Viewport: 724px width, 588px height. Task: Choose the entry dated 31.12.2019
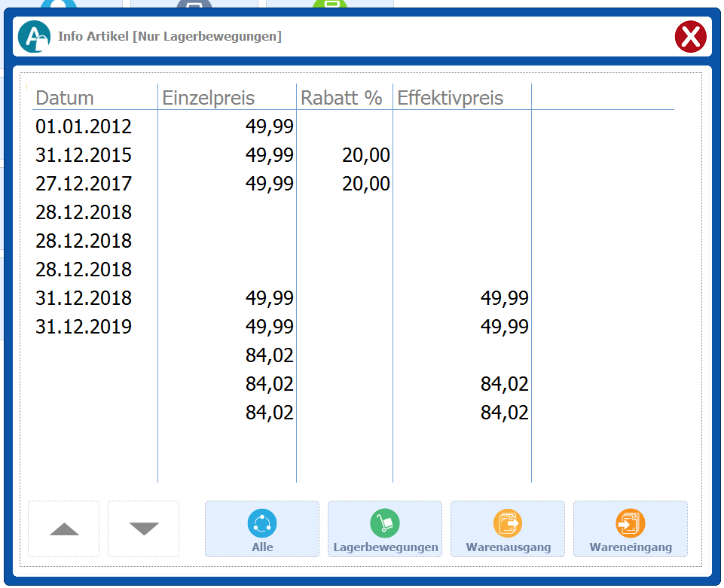pyautogui.click(x=84, y=327)
